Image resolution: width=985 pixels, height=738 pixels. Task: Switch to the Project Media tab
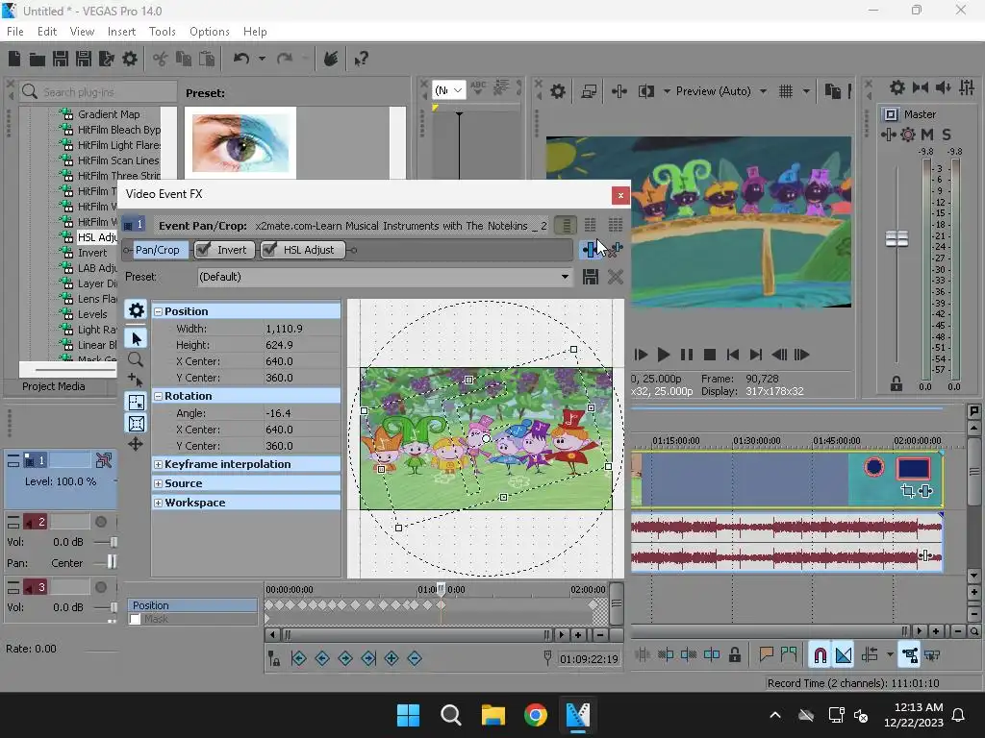54,386
